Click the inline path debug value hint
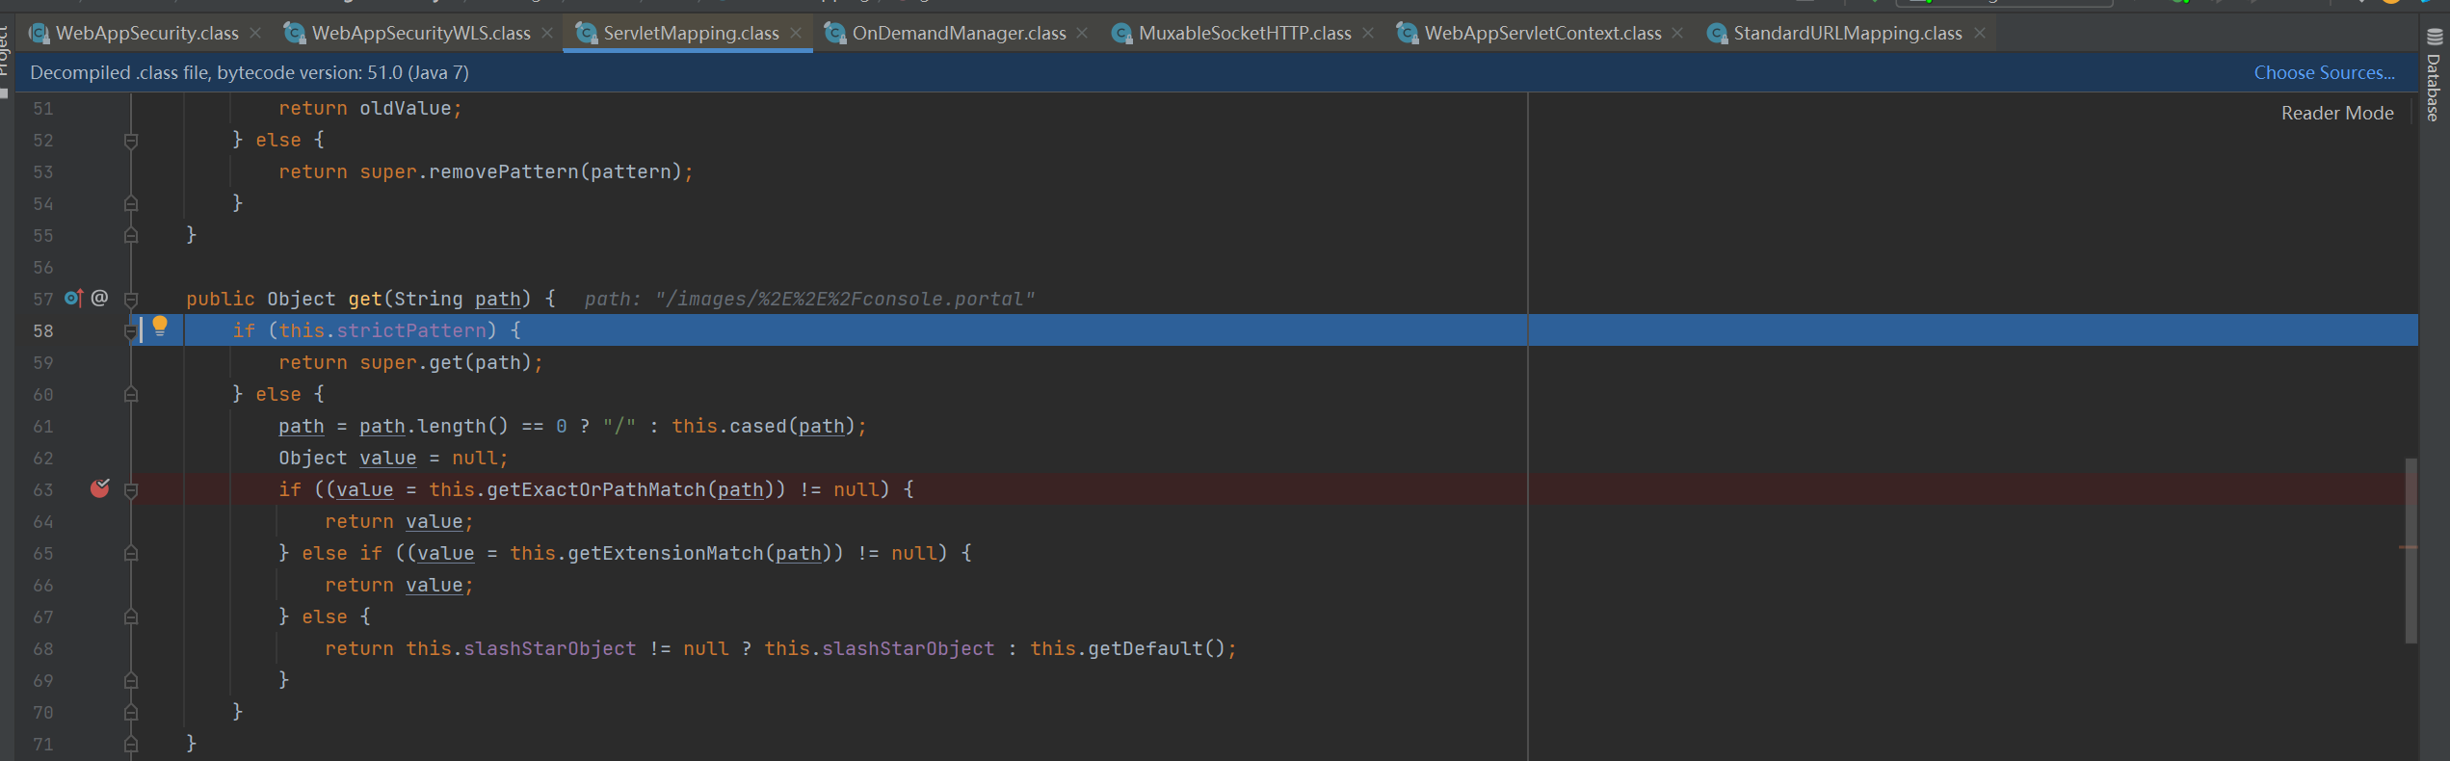This screenshot has height=761, width=2450. point(809,299)
